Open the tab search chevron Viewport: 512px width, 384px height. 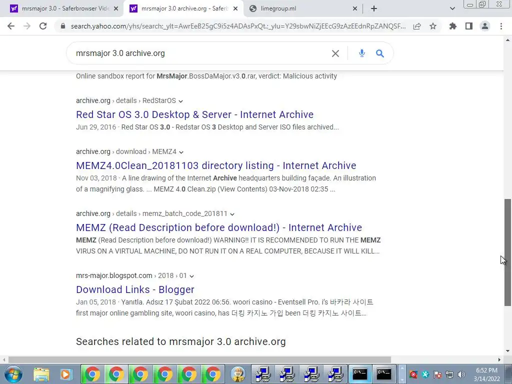452,8
